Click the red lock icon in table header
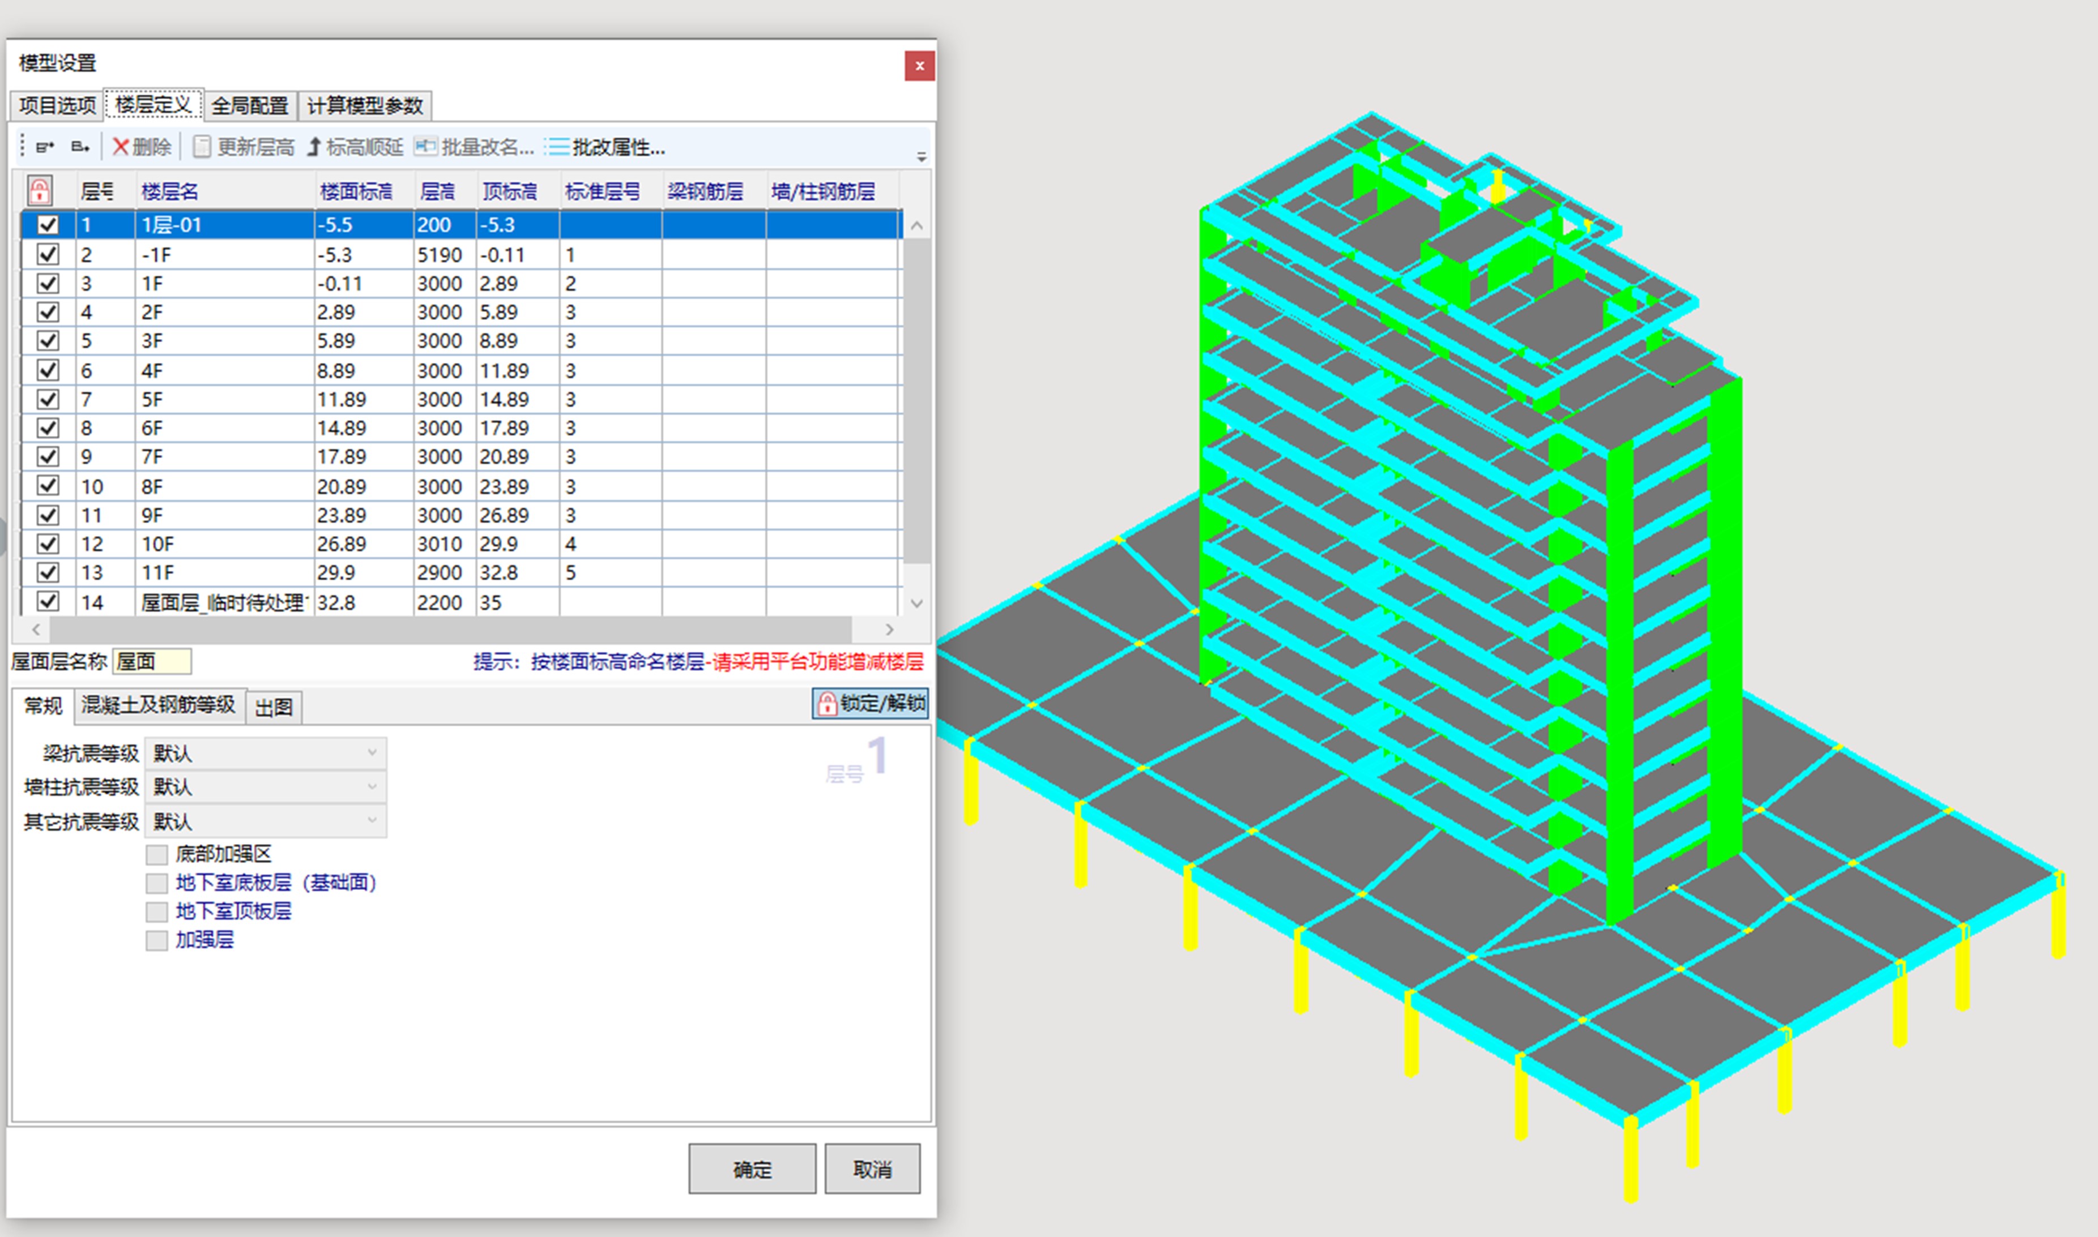Screen dimensions: 2098x1237 40,191
